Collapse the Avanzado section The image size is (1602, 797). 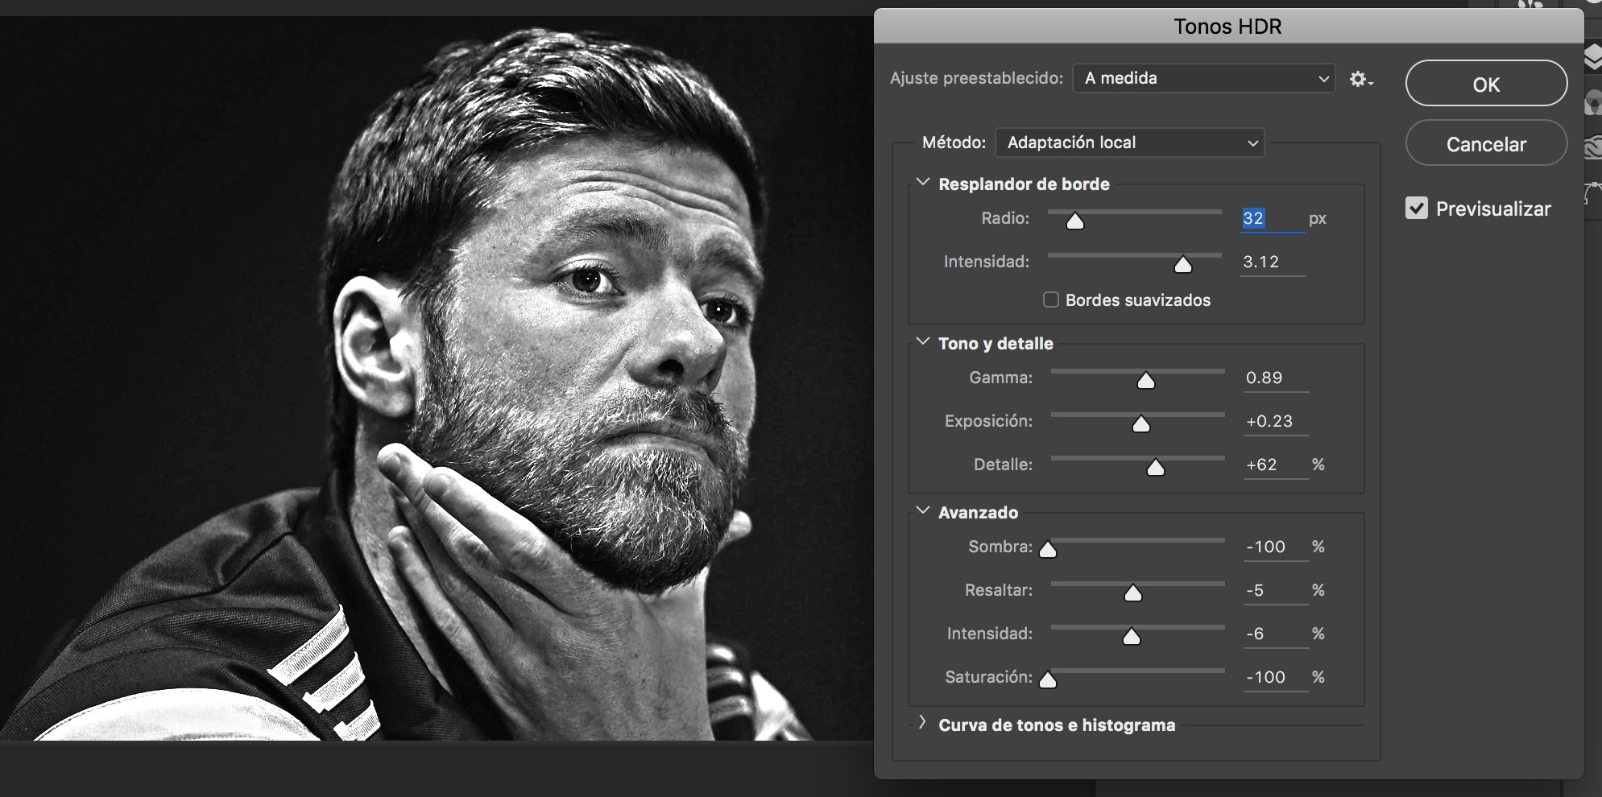[923, 511]
